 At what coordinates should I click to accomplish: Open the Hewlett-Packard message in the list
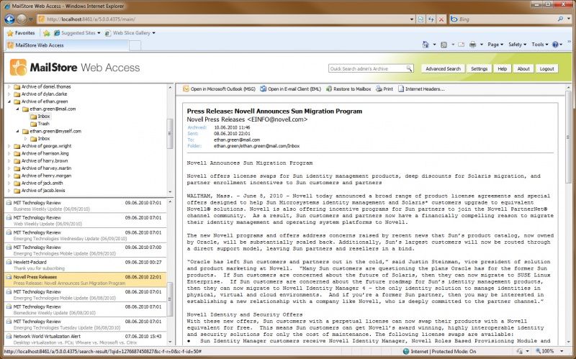pyautogui.click(x=85, y=265)
